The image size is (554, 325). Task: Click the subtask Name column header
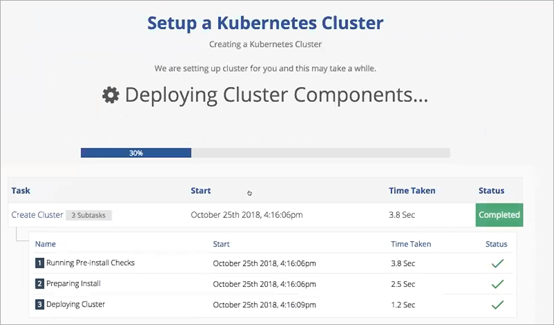45,244
